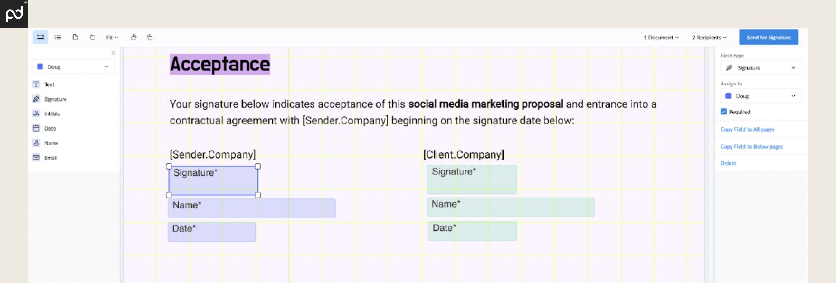Open the Fit zoom dropdown
Image resolution: width=836 pixels, height=283 pixels.
[112, 38]
